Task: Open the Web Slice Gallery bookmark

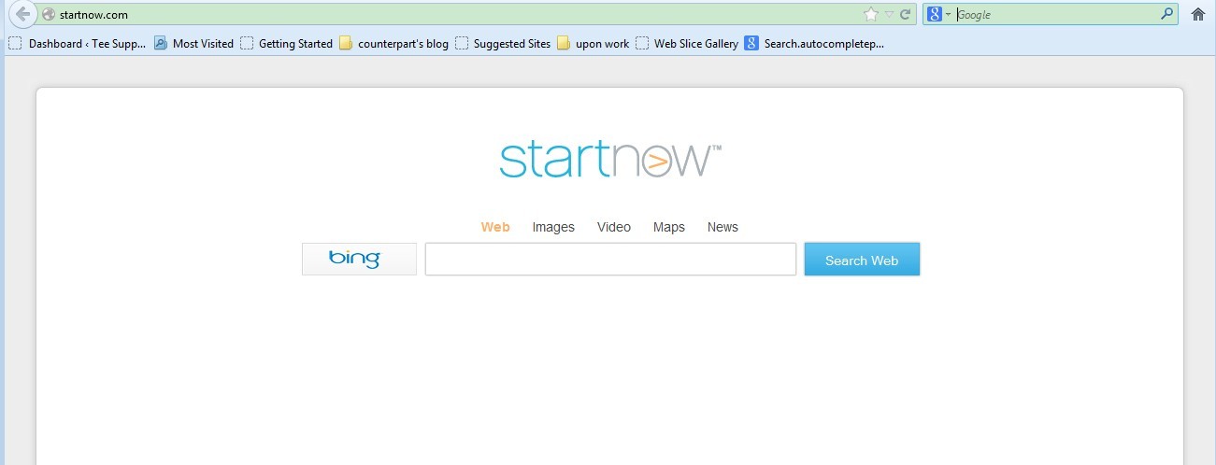Action: point(687,43)
